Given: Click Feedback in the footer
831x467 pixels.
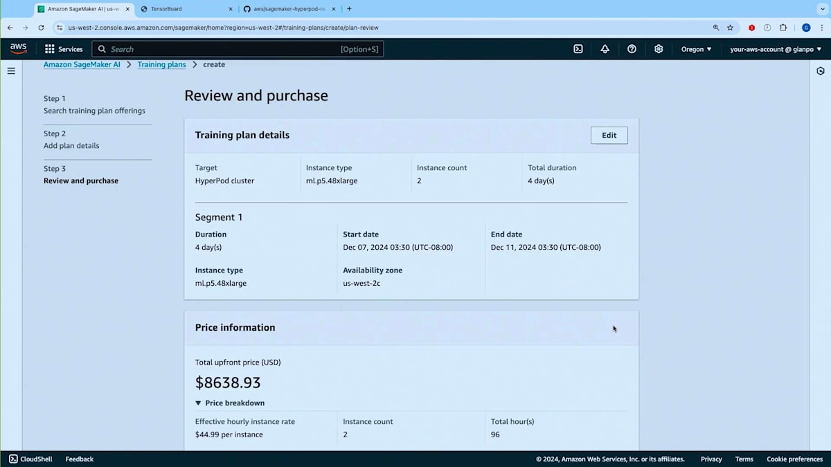Looking at the screenshot, I should (x=80, y=459).
